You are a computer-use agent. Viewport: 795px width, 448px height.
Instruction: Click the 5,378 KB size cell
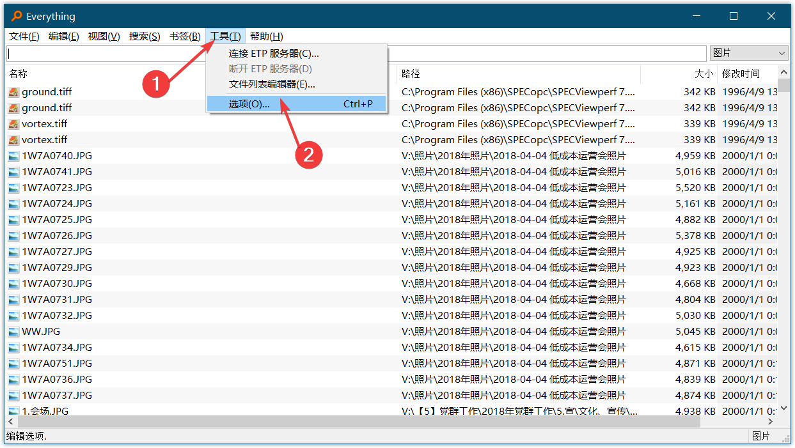(695, 235)
